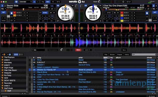
Task: Delete the left deck 00:00.2 cue point
Action: coord(25,13)
